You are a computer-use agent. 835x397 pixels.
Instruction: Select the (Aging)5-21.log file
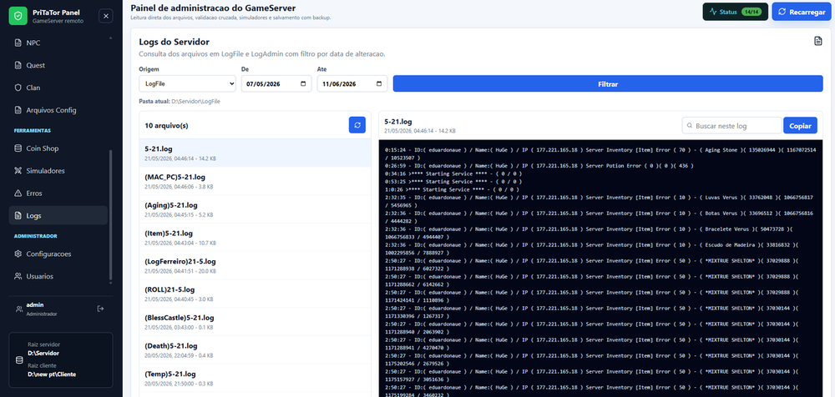click(x=255, y=209)
